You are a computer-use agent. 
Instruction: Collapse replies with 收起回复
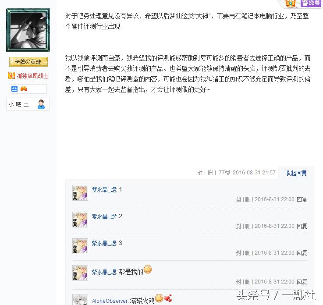click(x=296, y=173)
